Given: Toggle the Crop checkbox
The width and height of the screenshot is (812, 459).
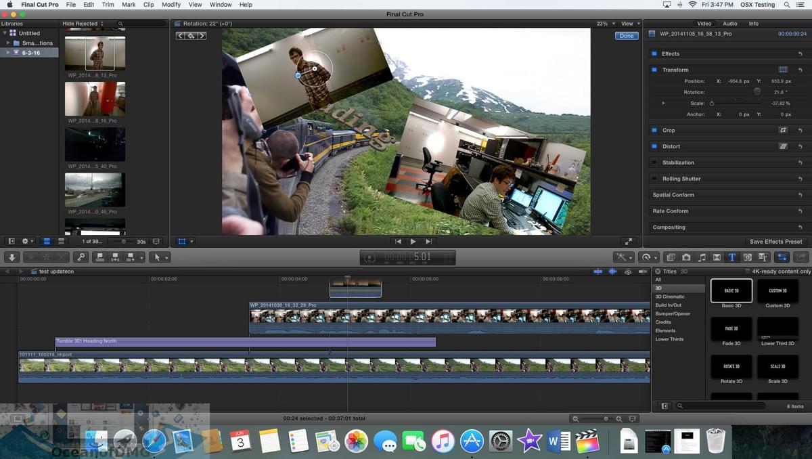Looking at the screenshot, I should pyautogui.click(x=654, y=130).
